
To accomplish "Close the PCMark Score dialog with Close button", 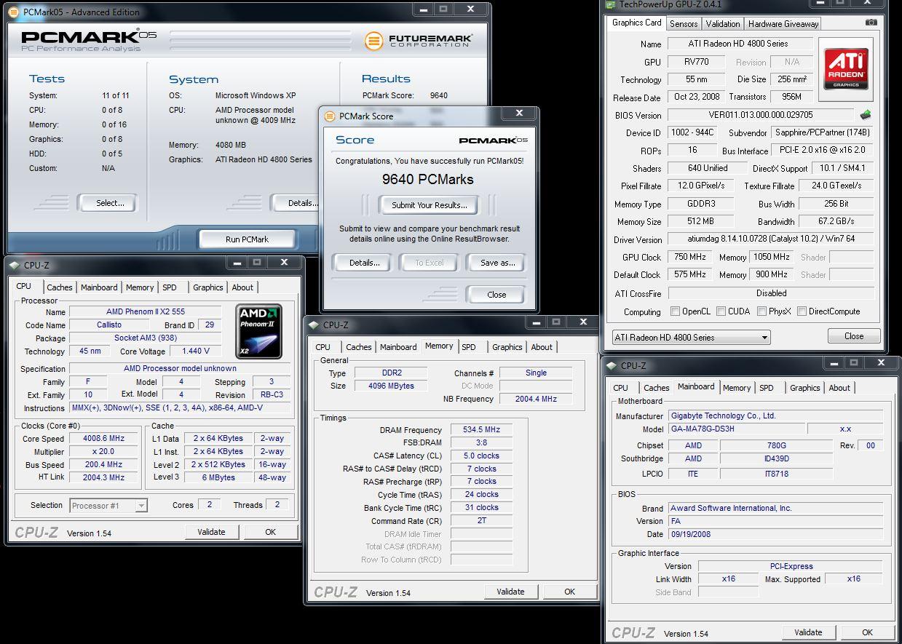I will coord(497,295).
